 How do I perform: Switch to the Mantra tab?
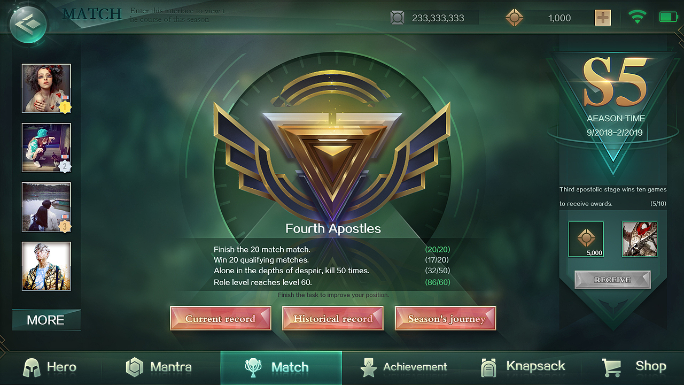159,367
